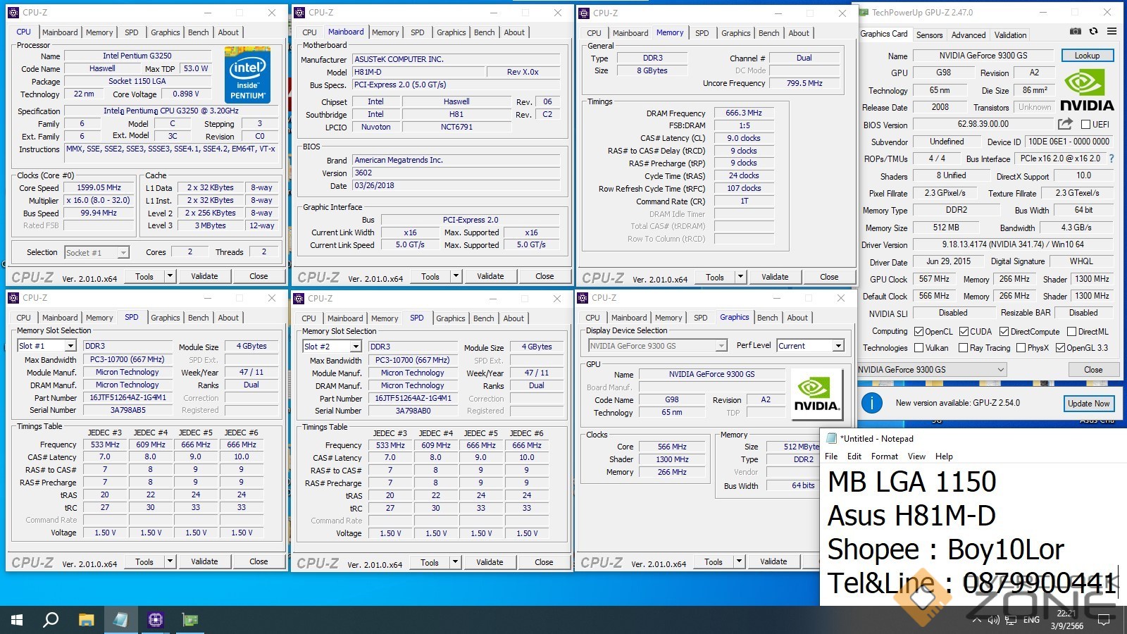Toggle the UEFI checkbox

click(1085, 125)
